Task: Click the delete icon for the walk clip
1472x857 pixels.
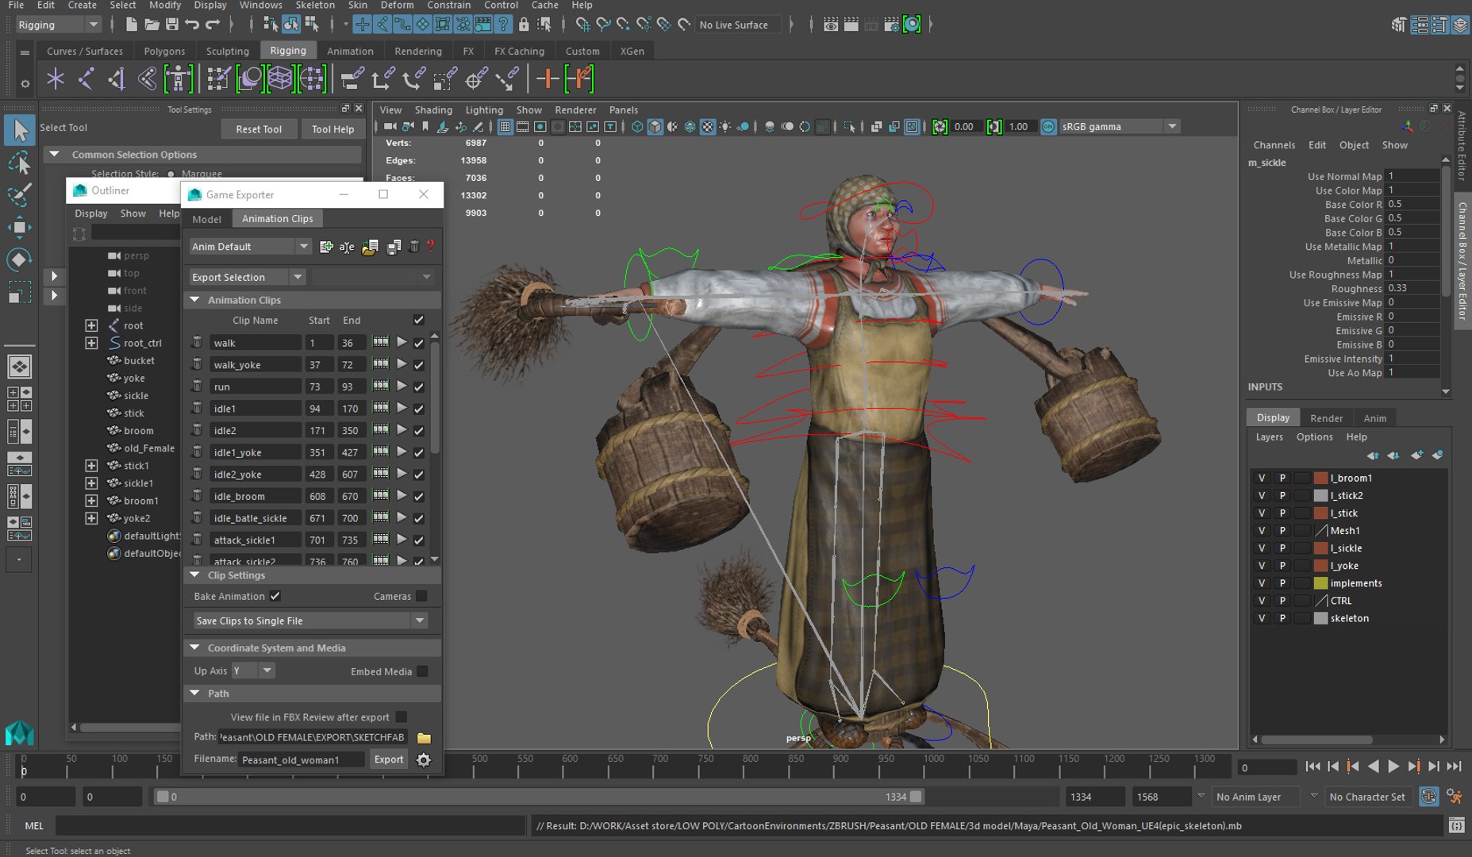Action: 197,342
